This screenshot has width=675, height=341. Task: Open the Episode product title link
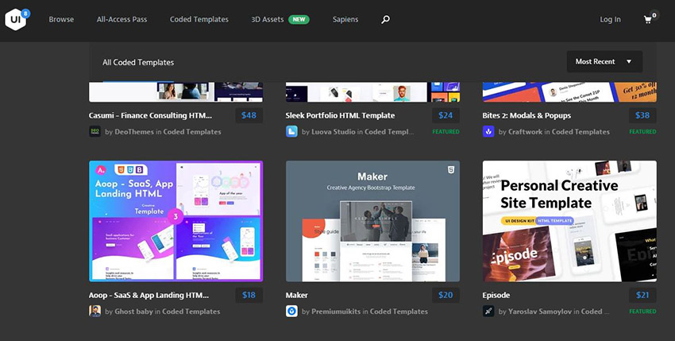[x=496, y=296]
